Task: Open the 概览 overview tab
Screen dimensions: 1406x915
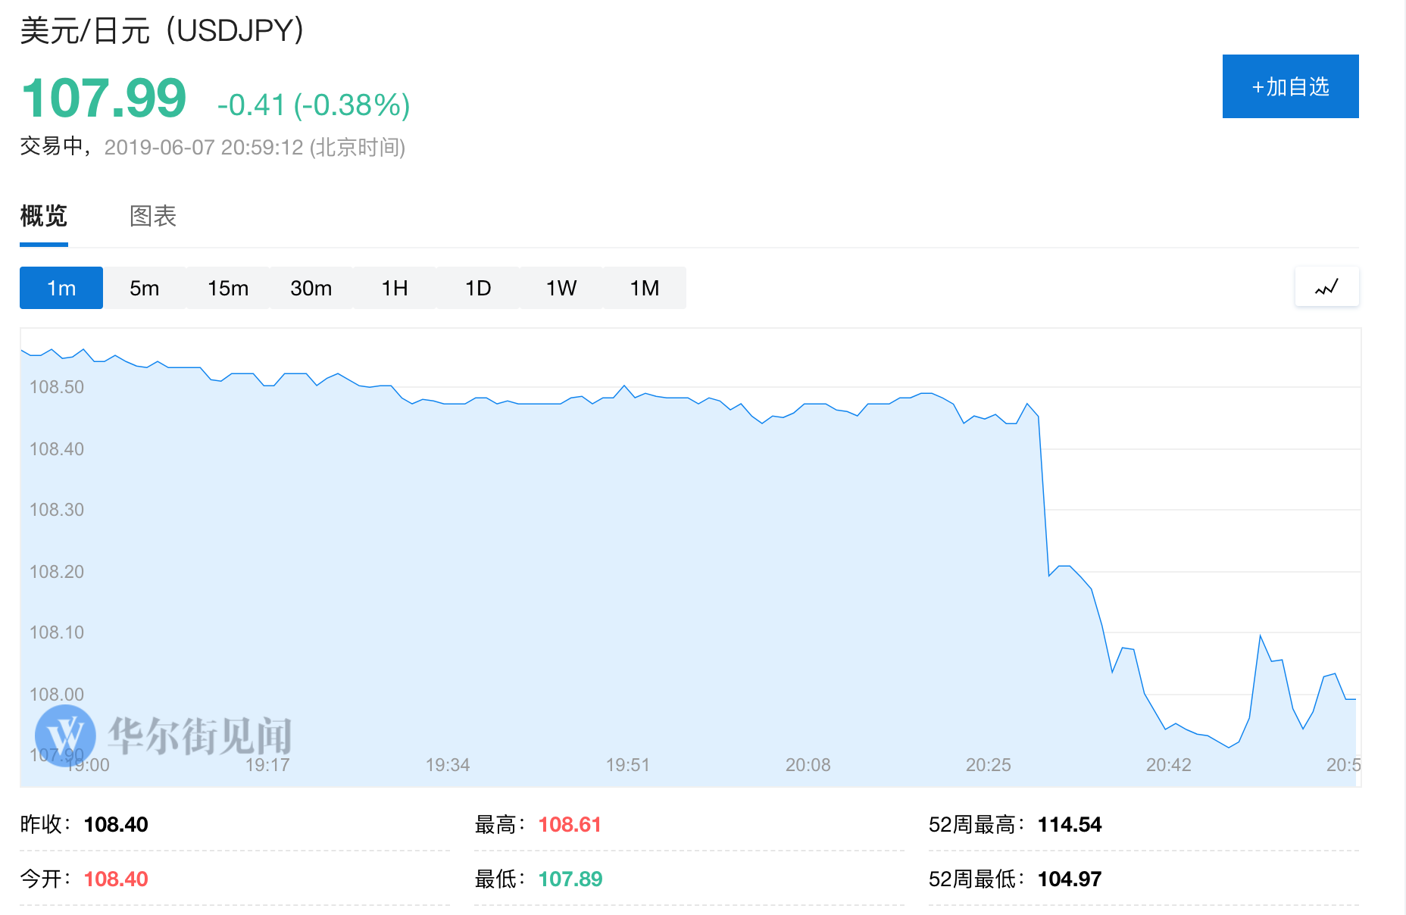Action: point(44,217)
